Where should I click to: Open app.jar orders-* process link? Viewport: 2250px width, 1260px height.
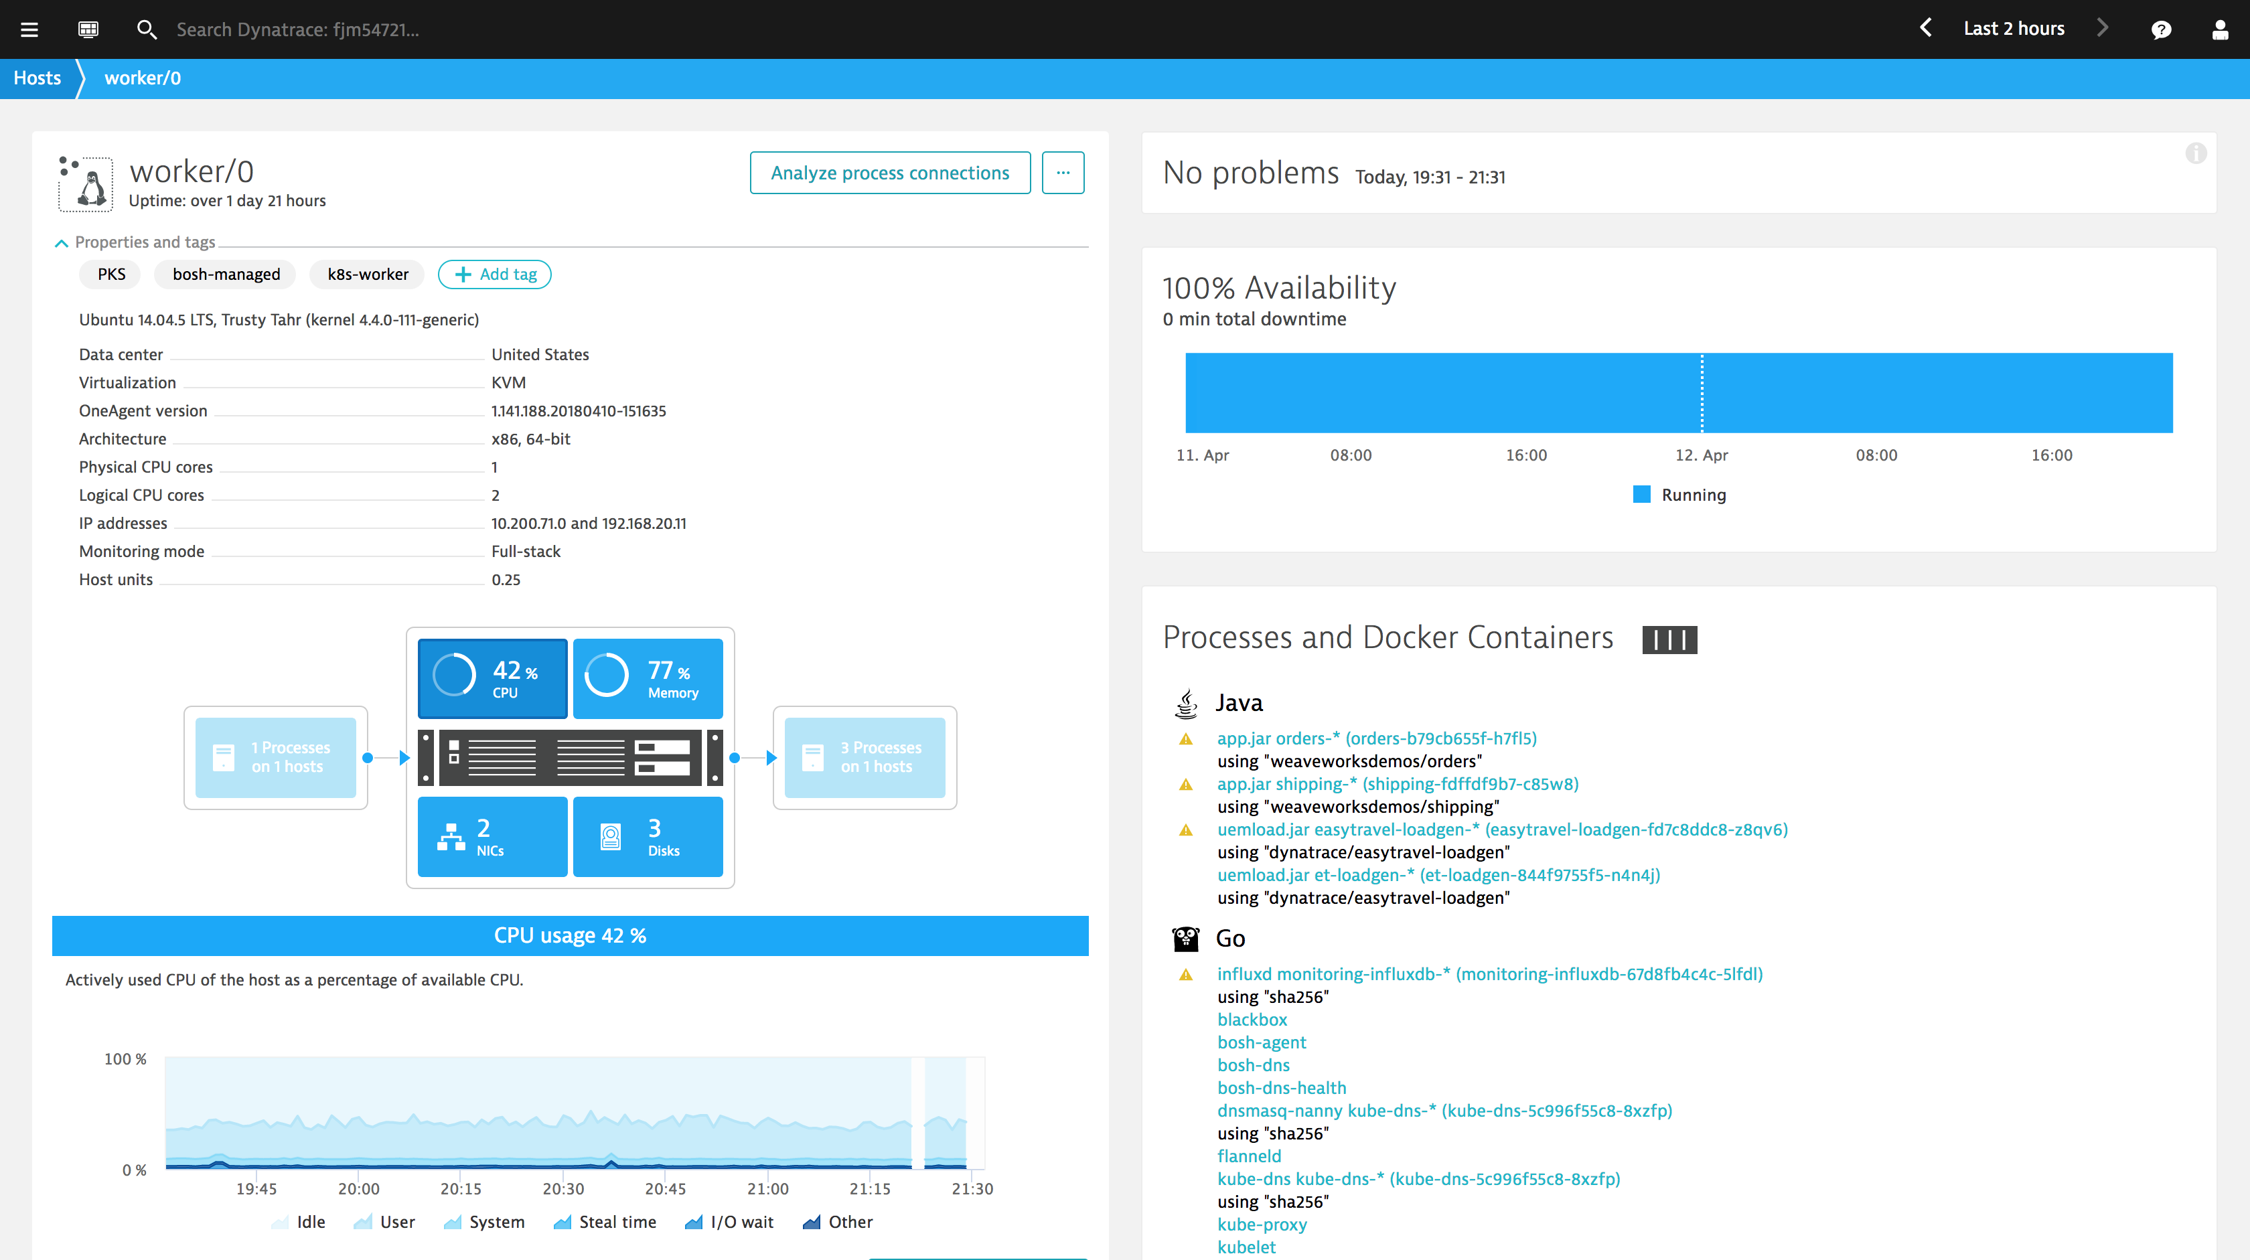(x=1377, y=738)
